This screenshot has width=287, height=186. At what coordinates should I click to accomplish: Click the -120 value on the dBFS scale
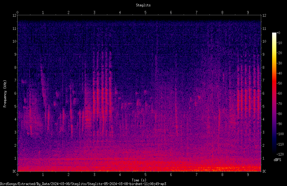point(280,154)
